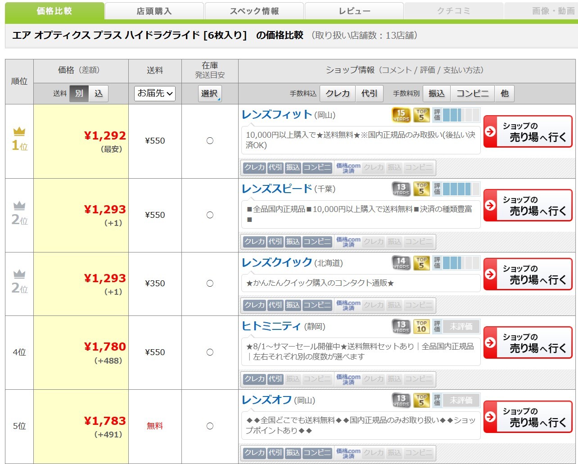Viewport: 578px width, 464px height.
Task: Open レンズクイック shop link
Action: (277, 262)
